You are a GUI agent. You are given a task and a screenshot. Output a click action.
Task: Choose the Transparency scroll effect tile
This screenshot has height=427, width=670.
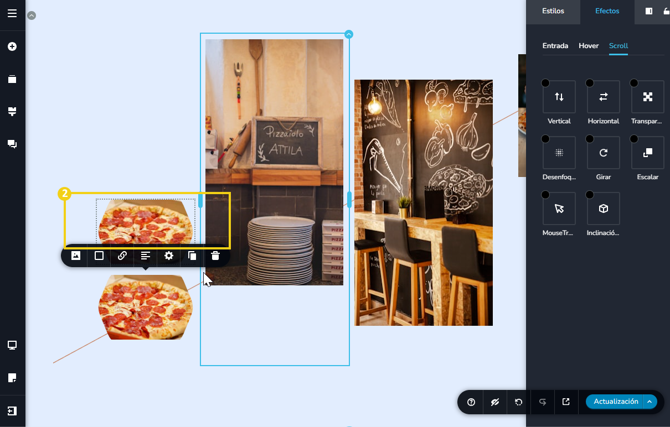648,97
